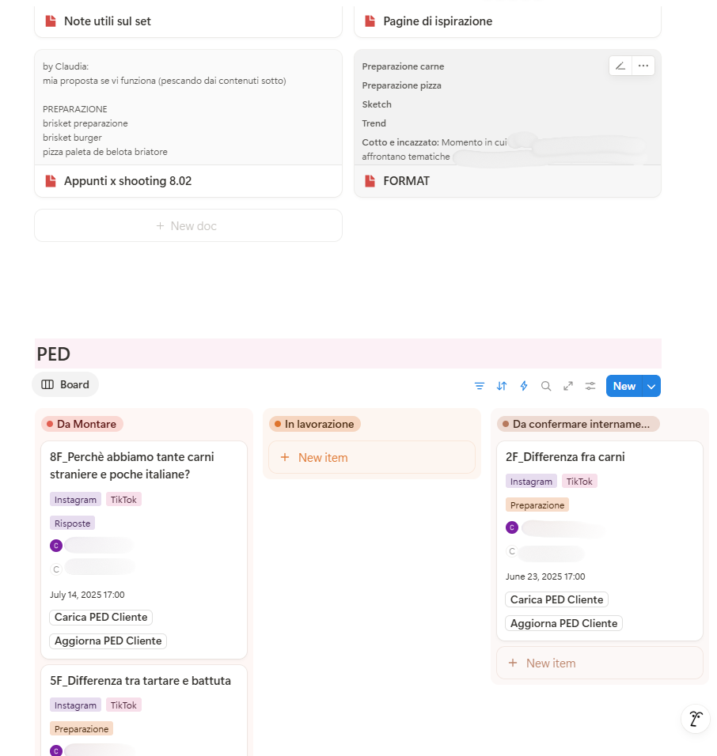Create a new PED item with New
Image resolution: width=717 pixels, height=756 pixels.
[624, 386]
